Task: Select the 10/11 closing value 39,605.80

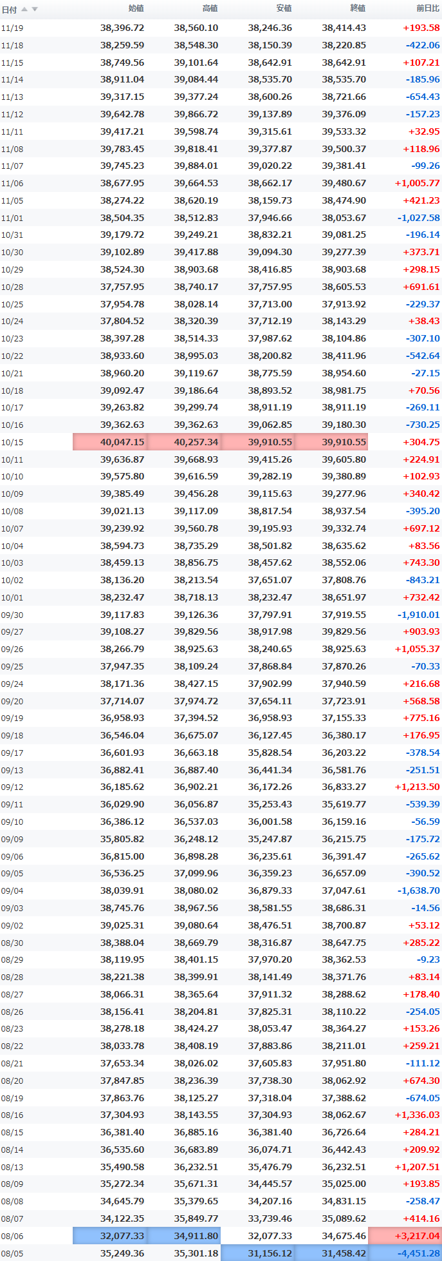Action: (344, 459)
